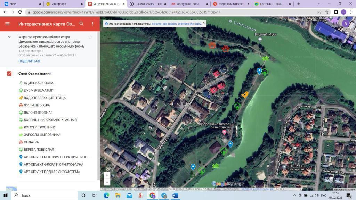Click the pink Озеро Цимлянское база отдыха pin
The width and height of the screenshot is (356, 200).
tap(224, 132)
